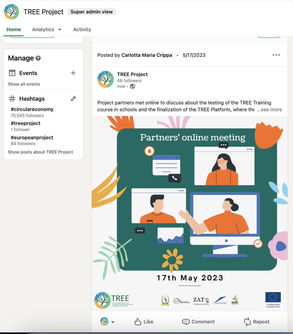Click the calendar Events icon
Viewport: 293px width, 334px height.
12,73
